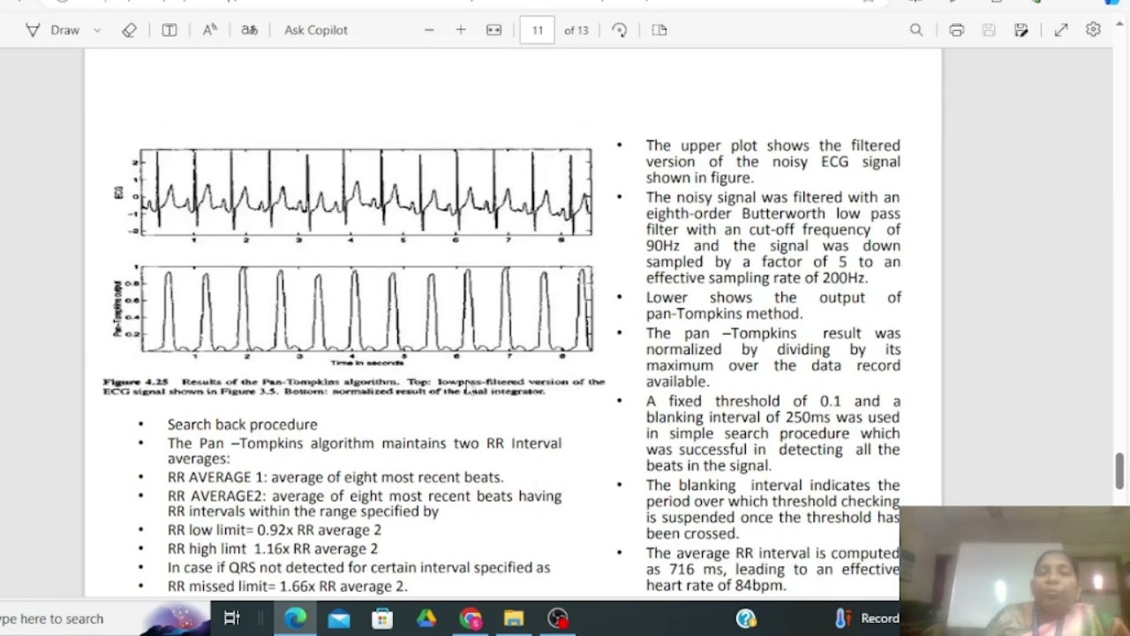
Task: Click the webcam video thumbnail of presenter
Action: (1014, 571)
